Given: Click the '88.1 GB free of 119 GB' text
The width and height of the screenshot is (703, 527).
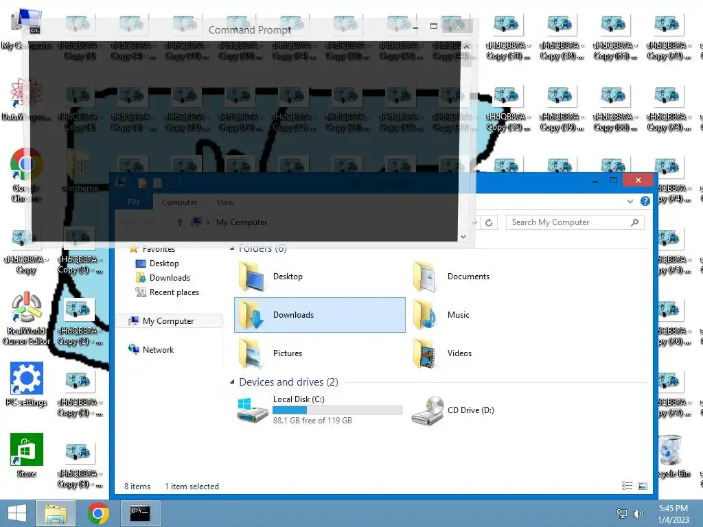Looking at the screenshot, I should tap(312, 421).
